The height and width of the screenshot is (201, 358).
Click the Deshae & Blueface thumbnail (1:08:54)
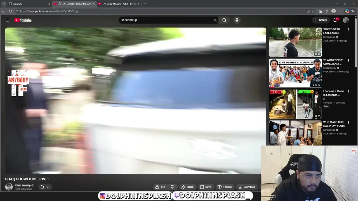295,73
